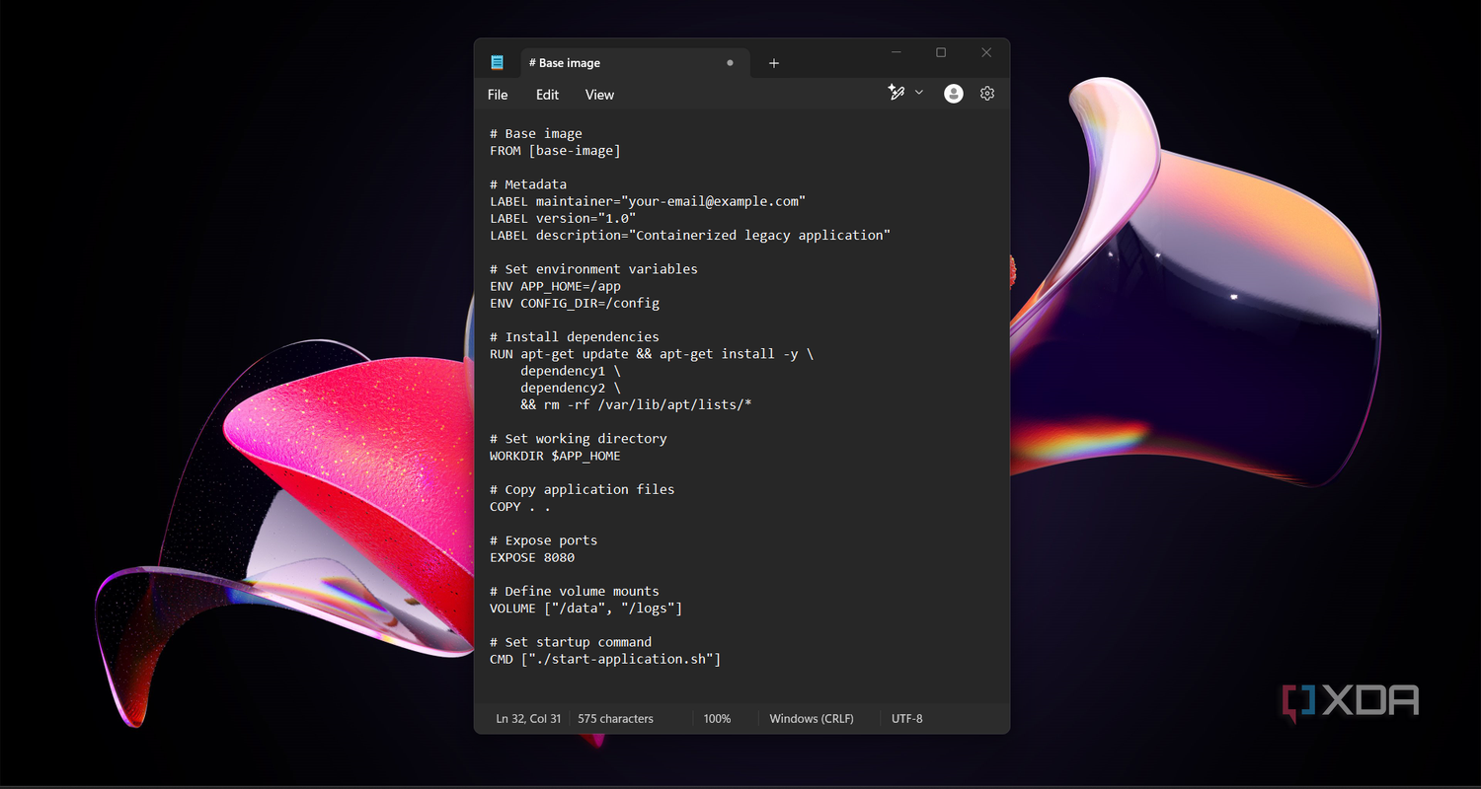Image resolution: width=1481 pixels, height=789 pixels.
Task: Open the View menu
Action: 599,95
